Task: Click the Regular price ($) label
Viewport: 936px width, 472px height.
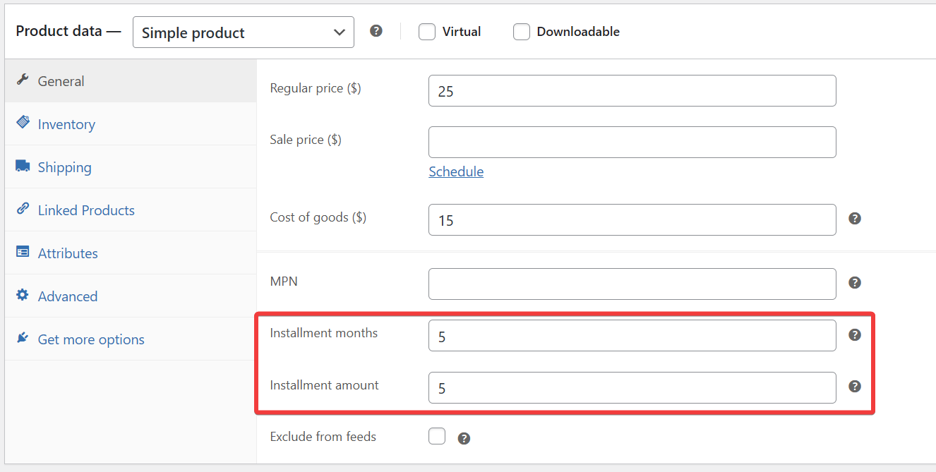Action: tap(316, 88)
